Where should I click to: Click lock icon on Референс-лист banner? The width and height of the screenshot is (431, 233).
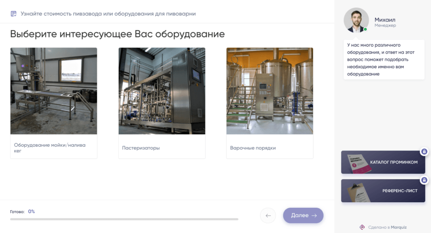(x=424, y=180)
